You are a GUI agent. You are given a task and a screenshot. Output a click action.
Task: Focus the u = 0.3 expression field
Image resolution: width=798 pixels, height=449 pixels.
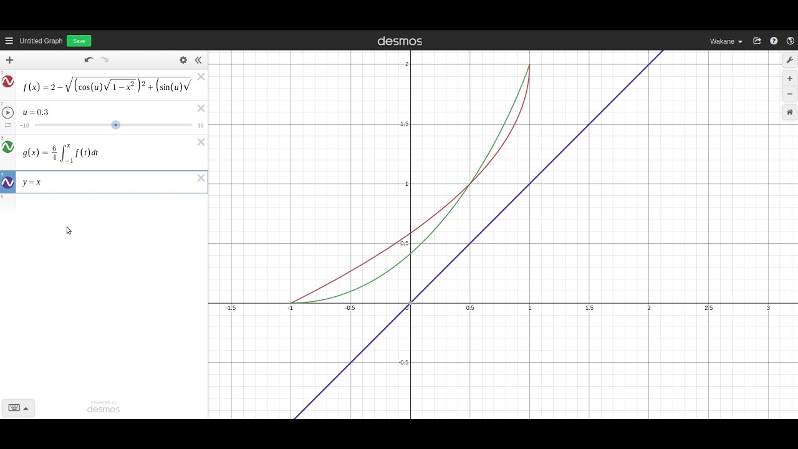click(x=106, y=112)
